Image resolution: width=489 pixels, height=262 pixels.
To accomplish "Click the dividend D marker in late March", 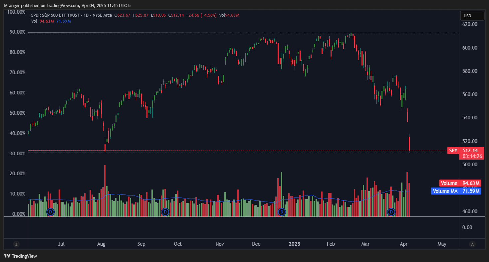I will (x=391, y=211).
